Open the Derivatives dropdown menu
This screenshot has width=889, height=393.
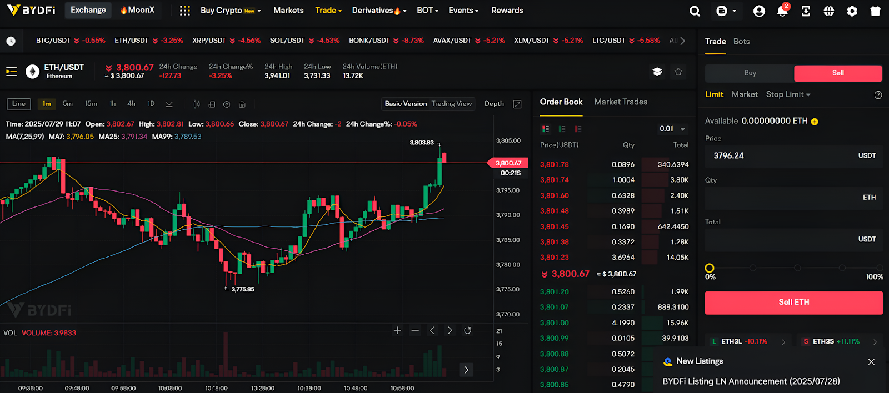click(x=379, y=11)
